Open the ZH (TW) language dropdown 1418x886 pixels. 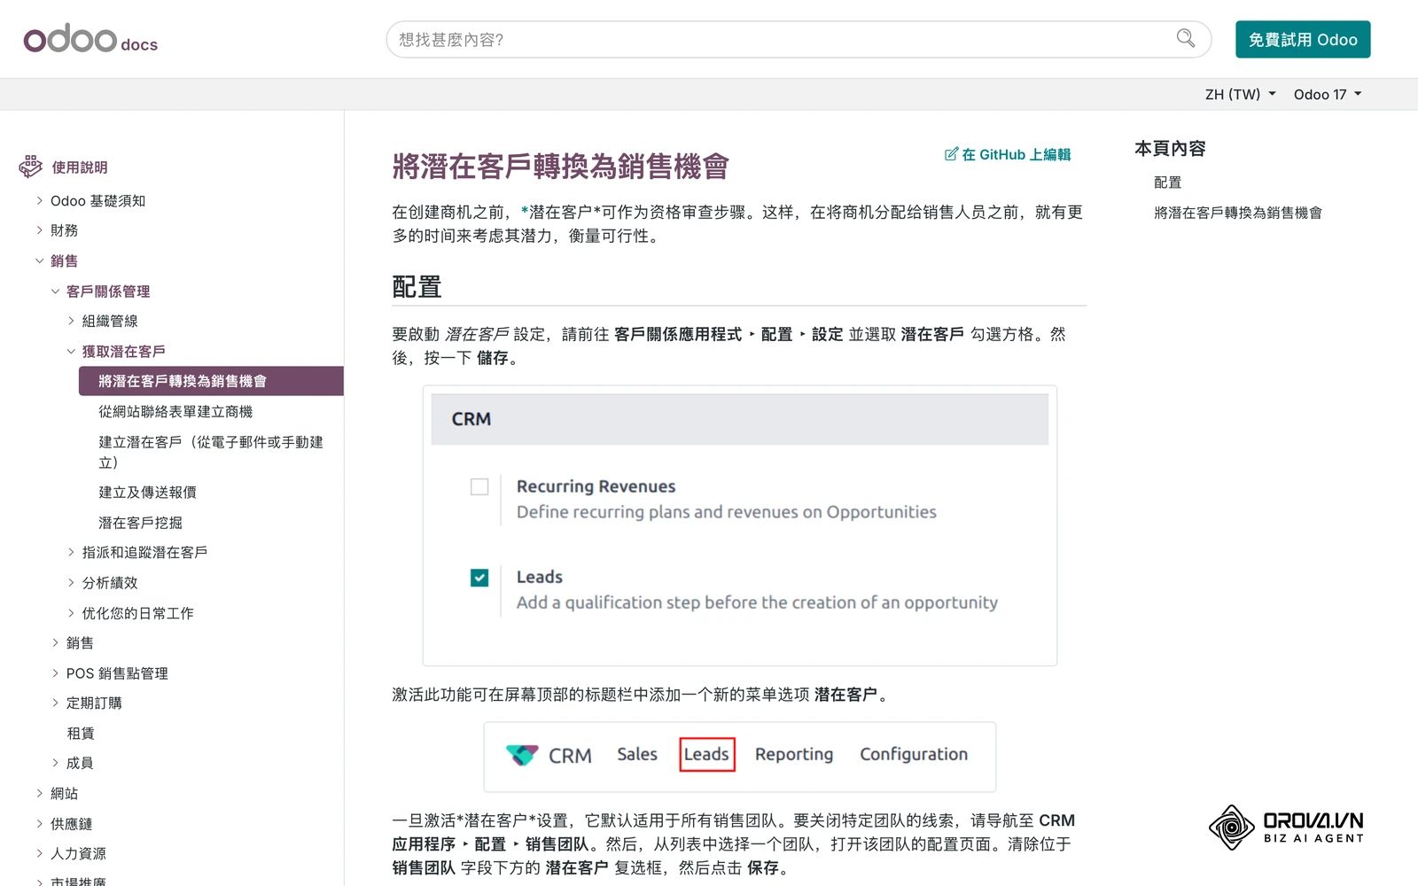point(1240,94)
